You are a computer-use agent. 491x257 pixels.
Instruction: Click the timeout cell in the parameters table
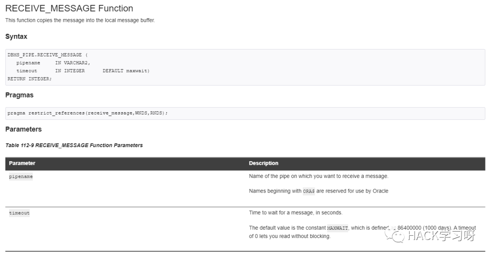(20, 213)
